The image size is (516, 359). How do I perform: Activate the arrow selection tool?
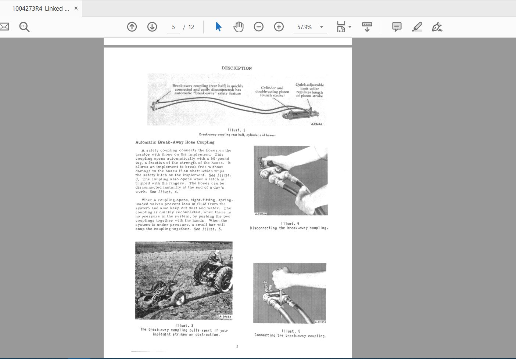coord(218,27)
